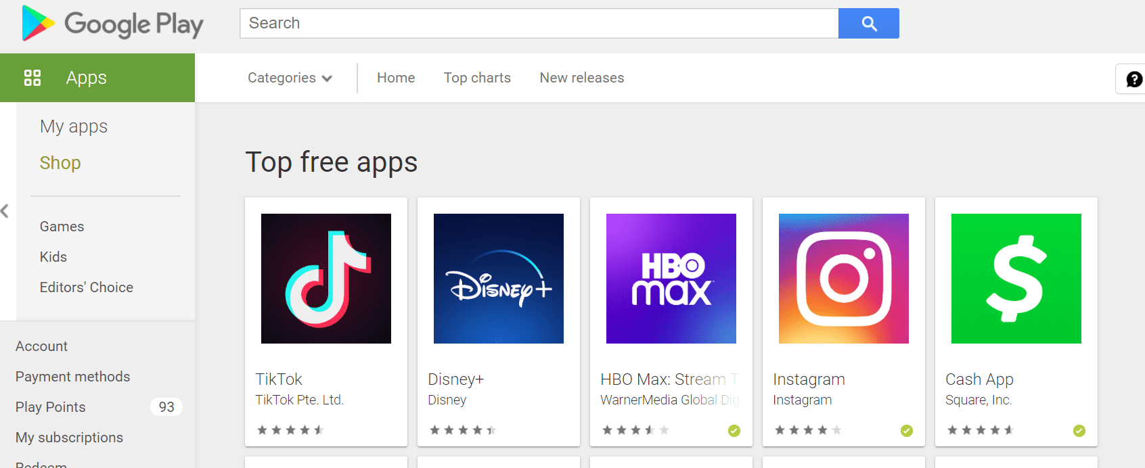Switch to Top charts tab
Image resolution: width=1145 pixels, height=468 pixels.
pyautogui.click(x=477, y=78)
